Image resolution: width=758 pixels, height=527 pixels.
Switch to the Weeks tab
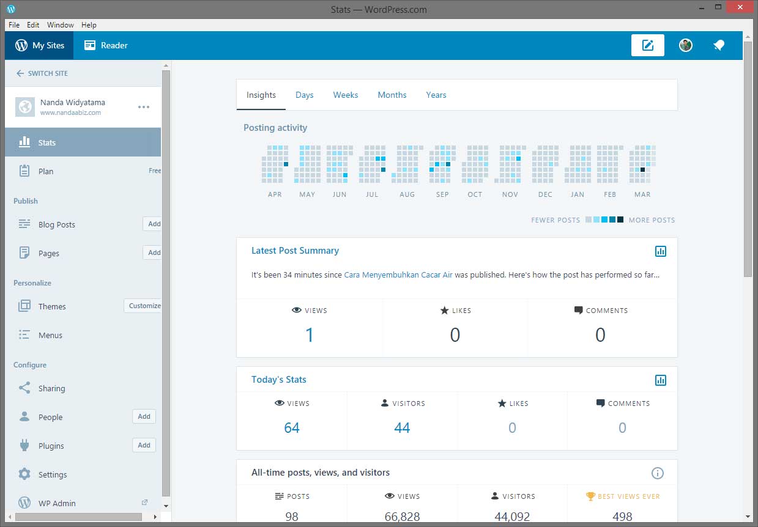tap(346, 95)
